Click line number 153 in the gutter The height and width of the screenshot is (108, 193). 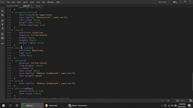click(x=9, y=66)
